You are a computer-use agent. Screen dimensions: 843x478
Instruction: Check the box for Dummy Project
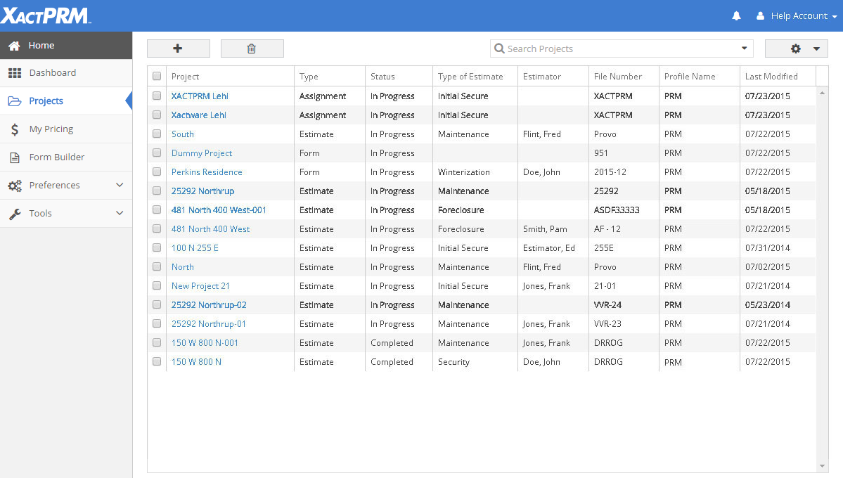click(157, 153)
